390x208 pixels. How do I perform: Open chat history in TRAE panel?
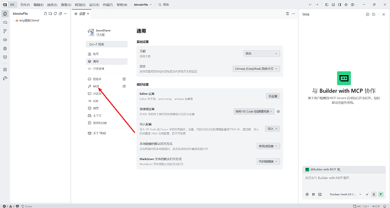pyautogui.click(x=374, y=15)
